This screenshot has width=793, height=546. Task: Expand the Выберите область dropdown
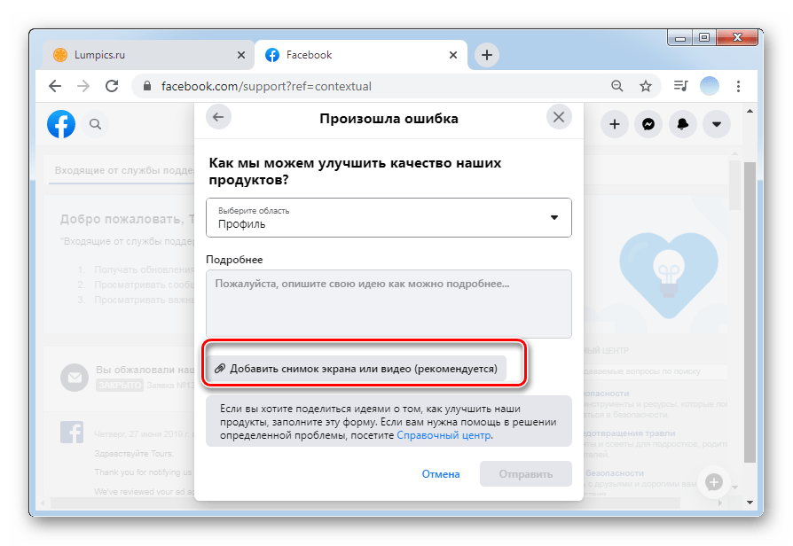pyautogui.click(x=389, y=217)
